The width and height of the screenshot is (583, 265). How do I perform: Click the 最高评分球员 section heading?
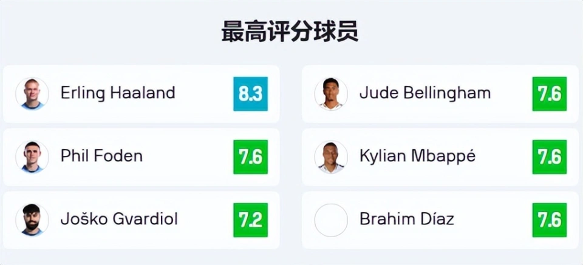pyautogui.click(x=290, y=32)
